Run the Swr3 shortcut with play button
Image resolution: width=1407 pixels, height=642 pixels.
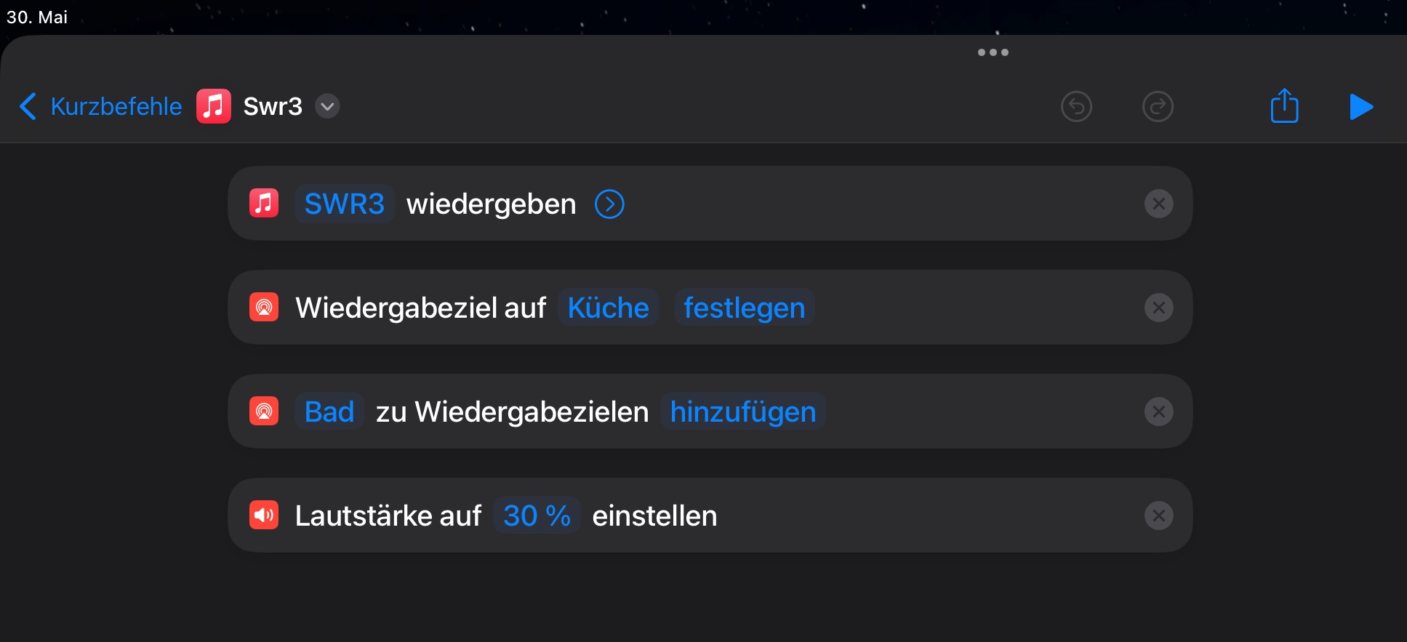[x=1360, y=107]
